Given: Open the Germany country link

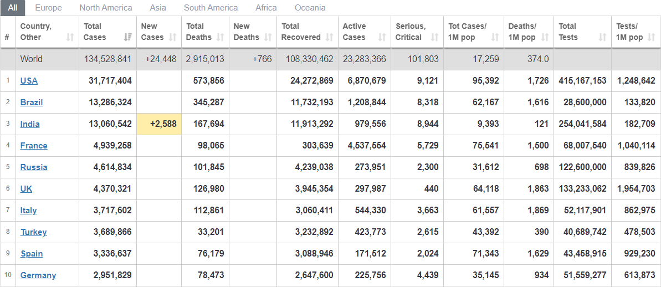Looking at the screenshot, I should pos(38,275).
